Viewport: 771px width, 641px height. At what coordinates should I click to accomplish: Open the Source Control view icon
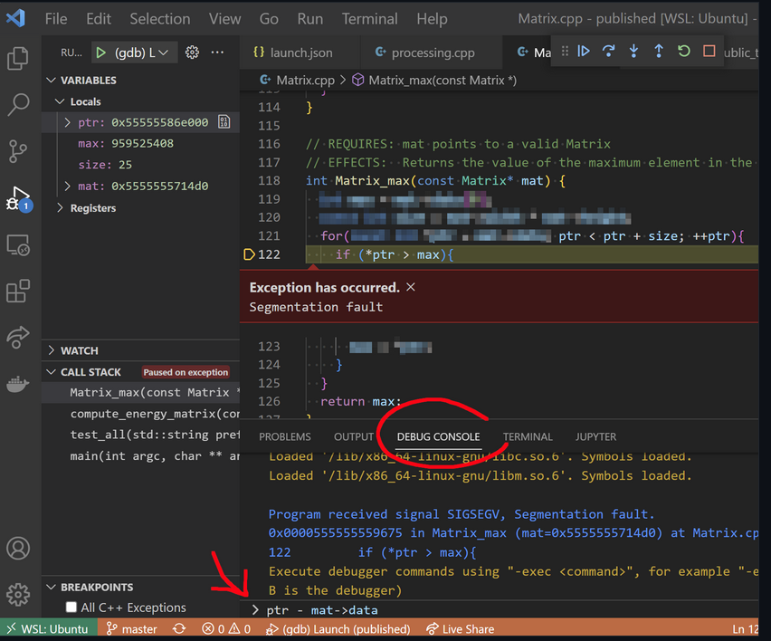click(x=18, y=151)
